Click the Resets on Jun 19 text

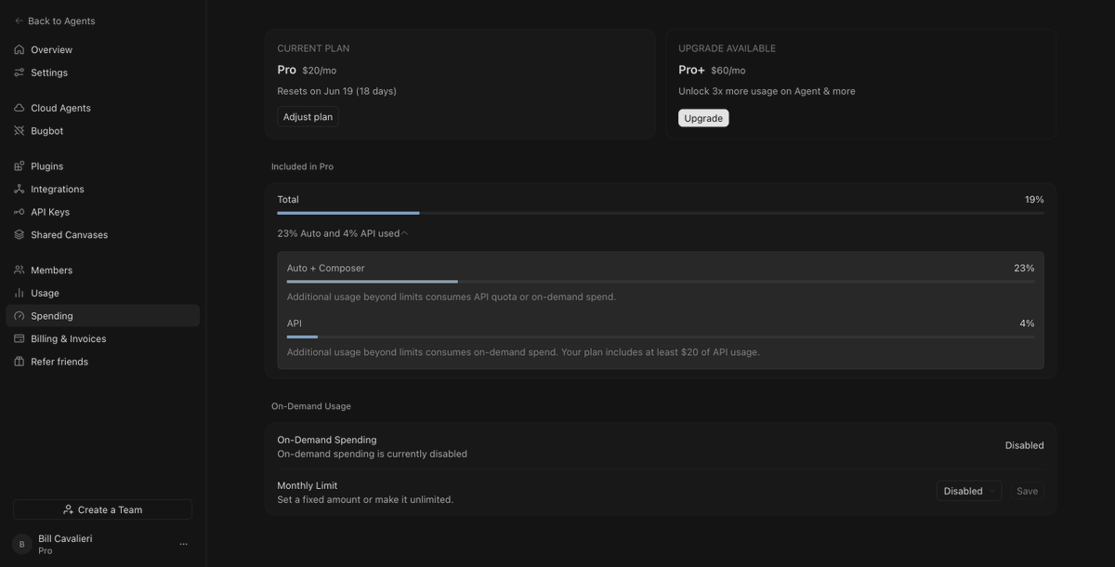click(x=336, y=91)
